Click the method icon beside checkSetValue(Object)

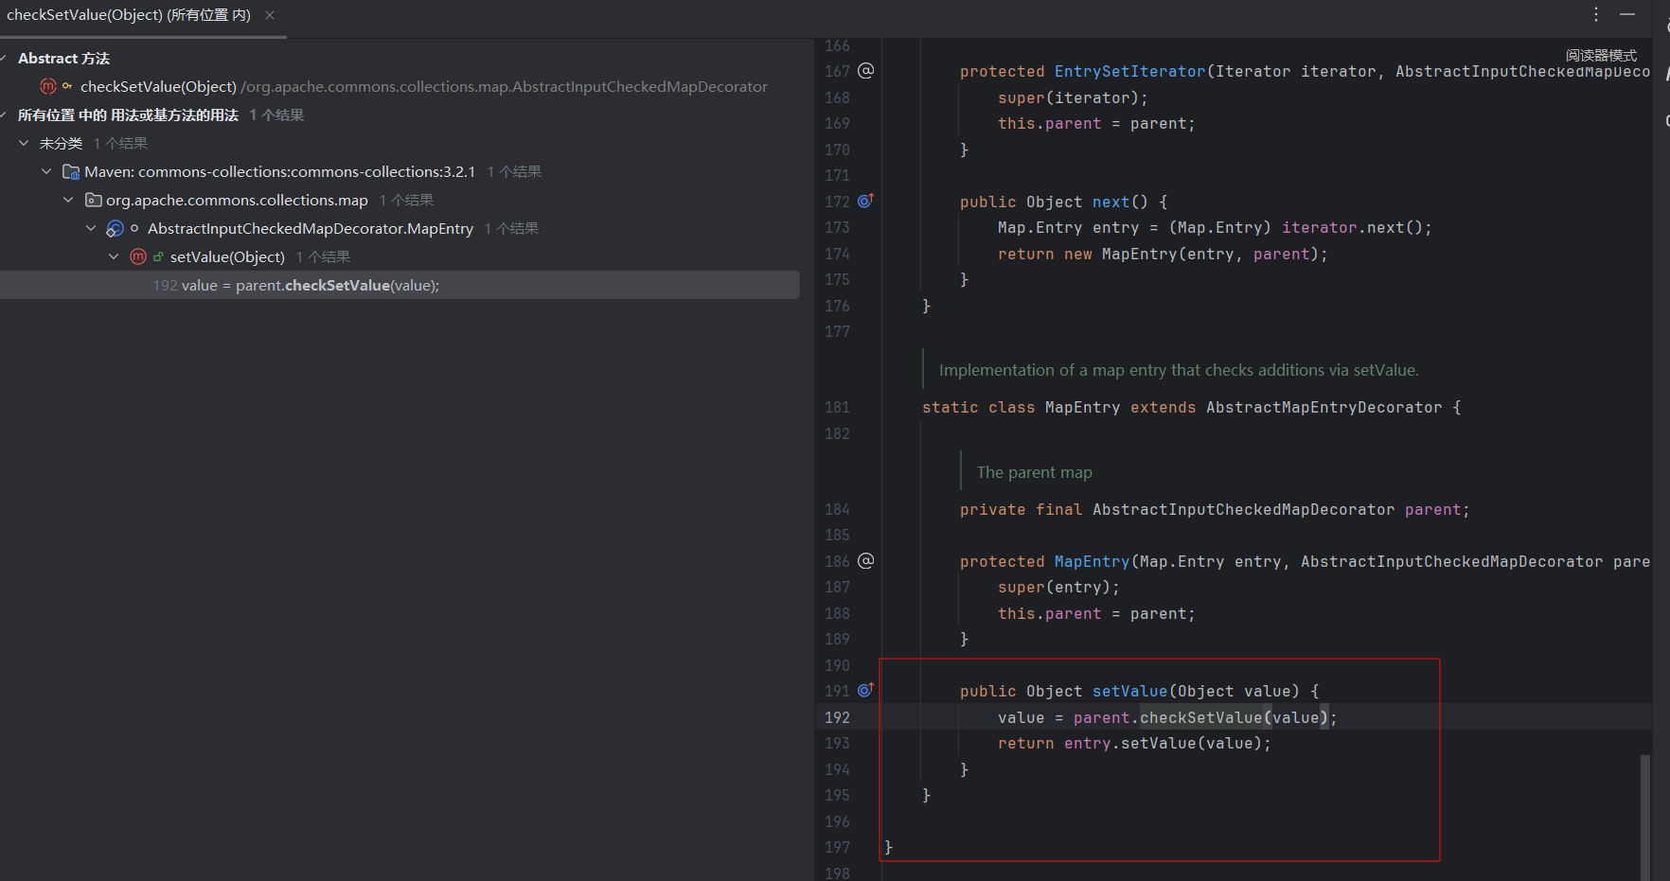pyautogui.click(x=48, y=87)
